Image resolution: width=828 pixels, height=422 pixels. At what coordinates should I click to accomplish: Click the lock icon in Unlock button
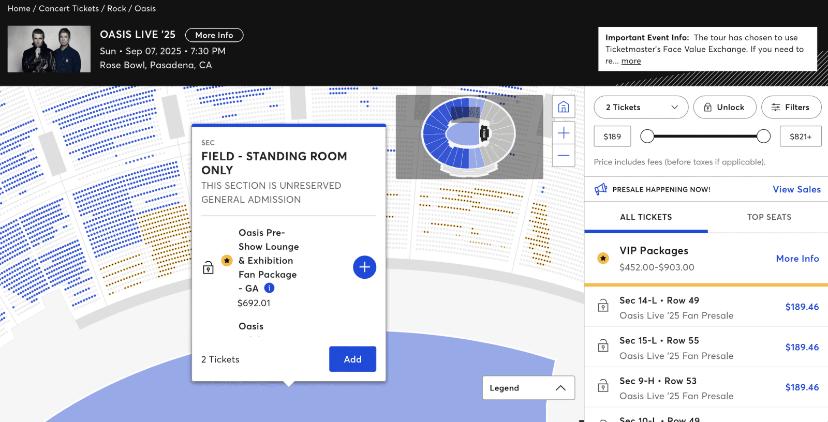pos(707,107)
